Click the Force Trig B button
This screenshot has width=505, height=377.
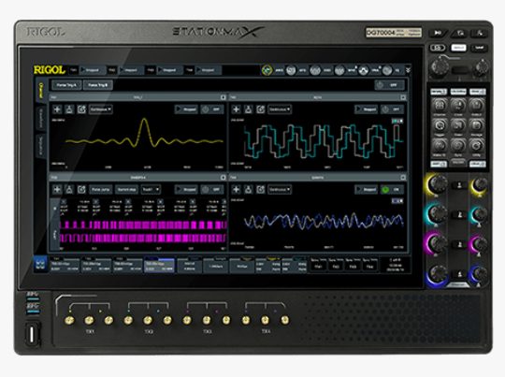98,85
